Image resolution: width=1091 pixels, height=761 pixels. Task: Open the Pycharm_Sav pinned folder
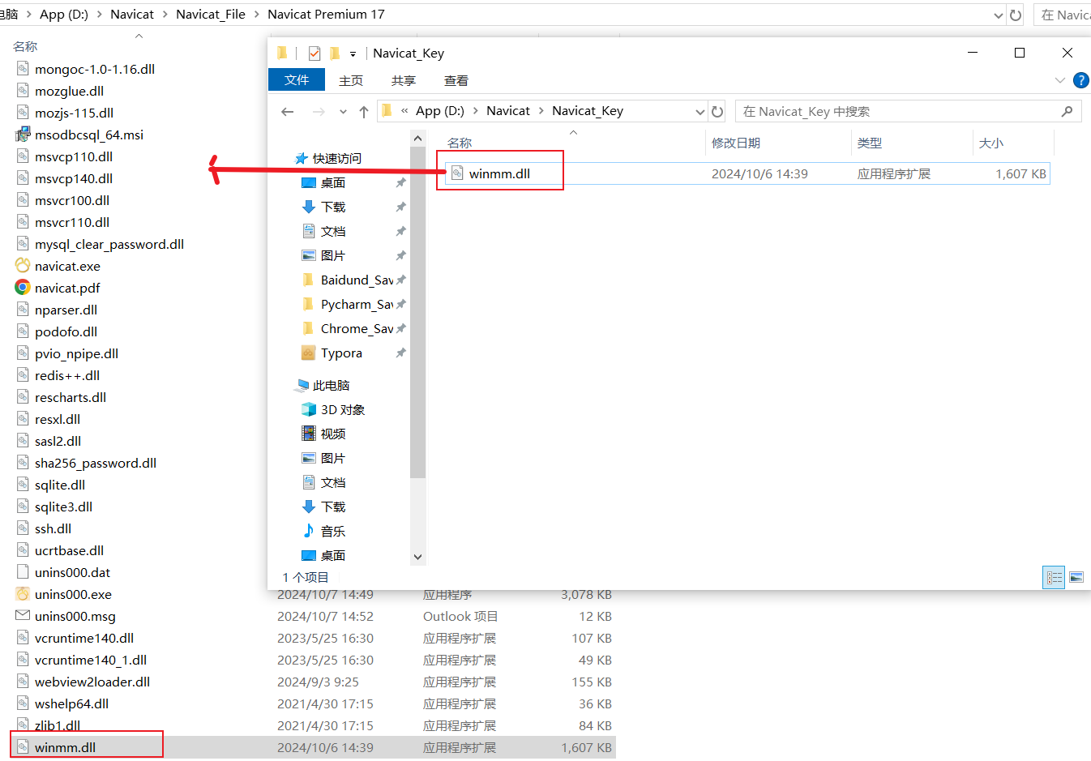pyautogui.click(x=357, y=304)
